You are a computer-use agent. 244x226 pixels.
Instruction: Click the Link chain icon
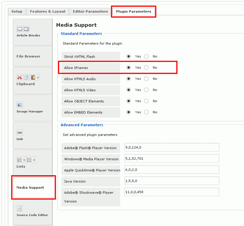point(20,133)
